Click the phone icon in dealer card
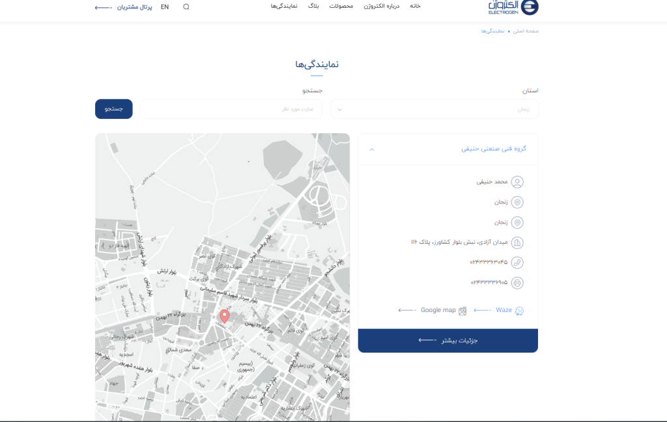Image resolution: width=667 pixels, height=422 pixels. pos(518,263)
